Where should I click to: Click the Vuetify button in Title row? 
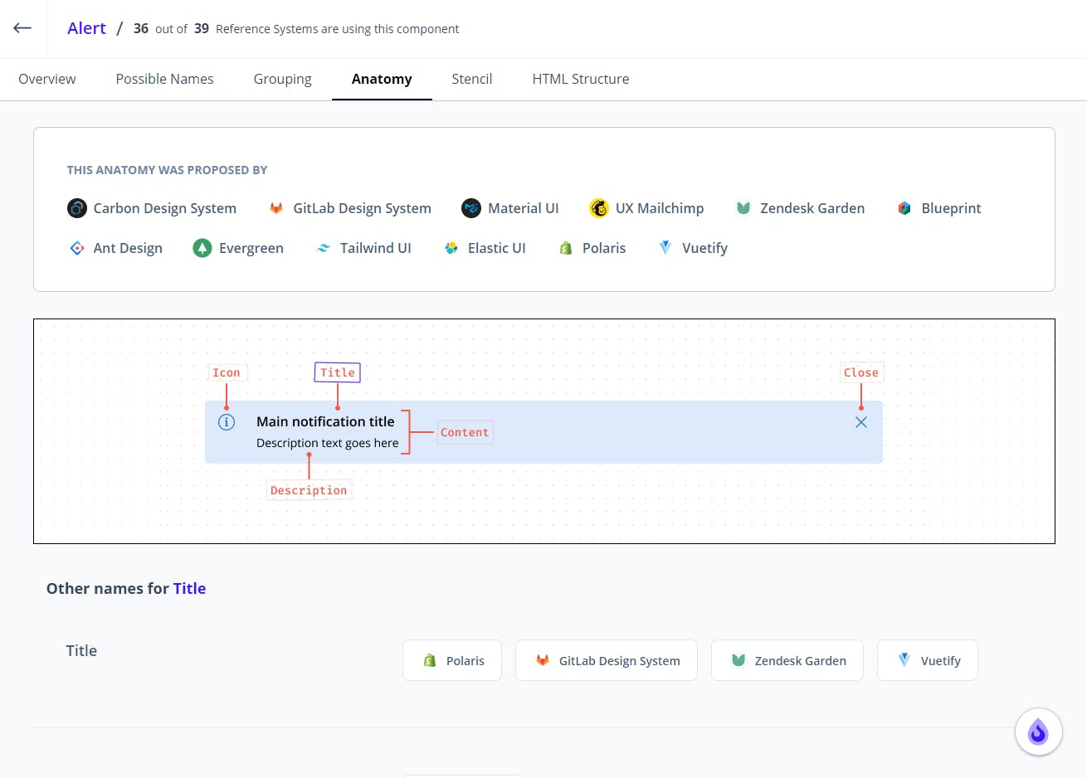pyautogui.click(x=928, y=660)
